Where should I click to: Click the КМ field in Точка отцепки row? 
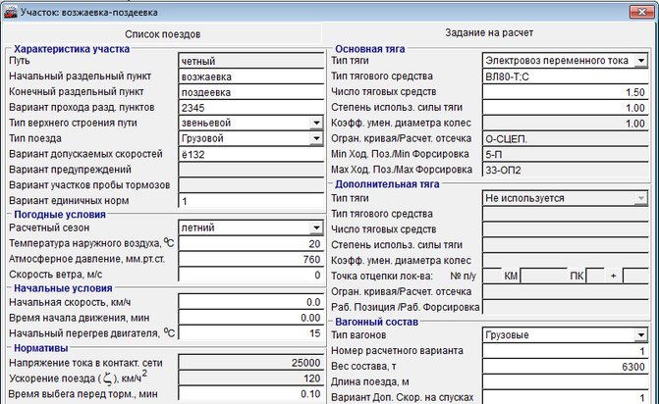pos(545,276)
